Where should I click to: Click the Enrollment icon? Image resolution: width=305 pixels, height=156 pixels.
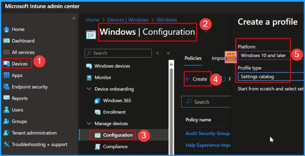pos(97,112)
